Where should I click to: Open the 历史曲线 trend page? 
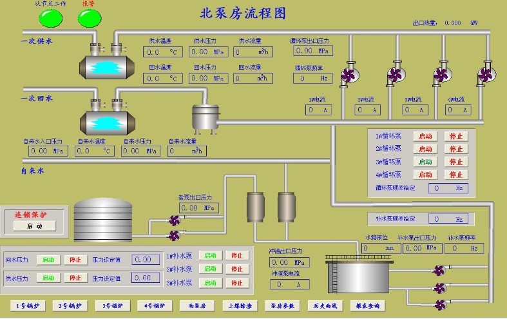pos(325,305)
